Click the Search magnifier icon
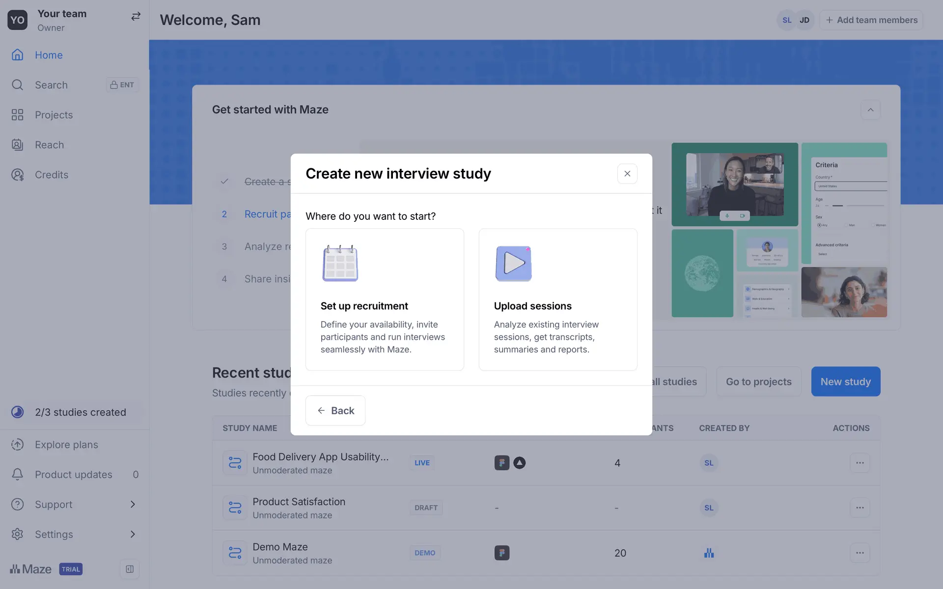Viewport: 943px width, 589px height. [x=18, y=85]
